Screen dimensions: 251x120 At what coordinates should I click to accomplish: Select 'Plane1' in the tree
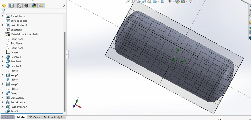coord(14,71)
